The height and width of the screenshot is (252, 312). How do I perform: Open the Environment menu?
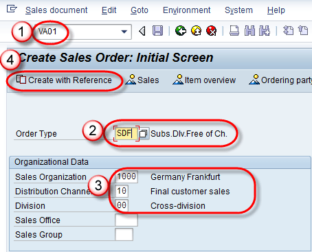[186, 10]
